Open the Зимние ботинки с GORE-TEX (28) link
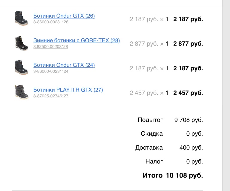 tap(76, 40)
